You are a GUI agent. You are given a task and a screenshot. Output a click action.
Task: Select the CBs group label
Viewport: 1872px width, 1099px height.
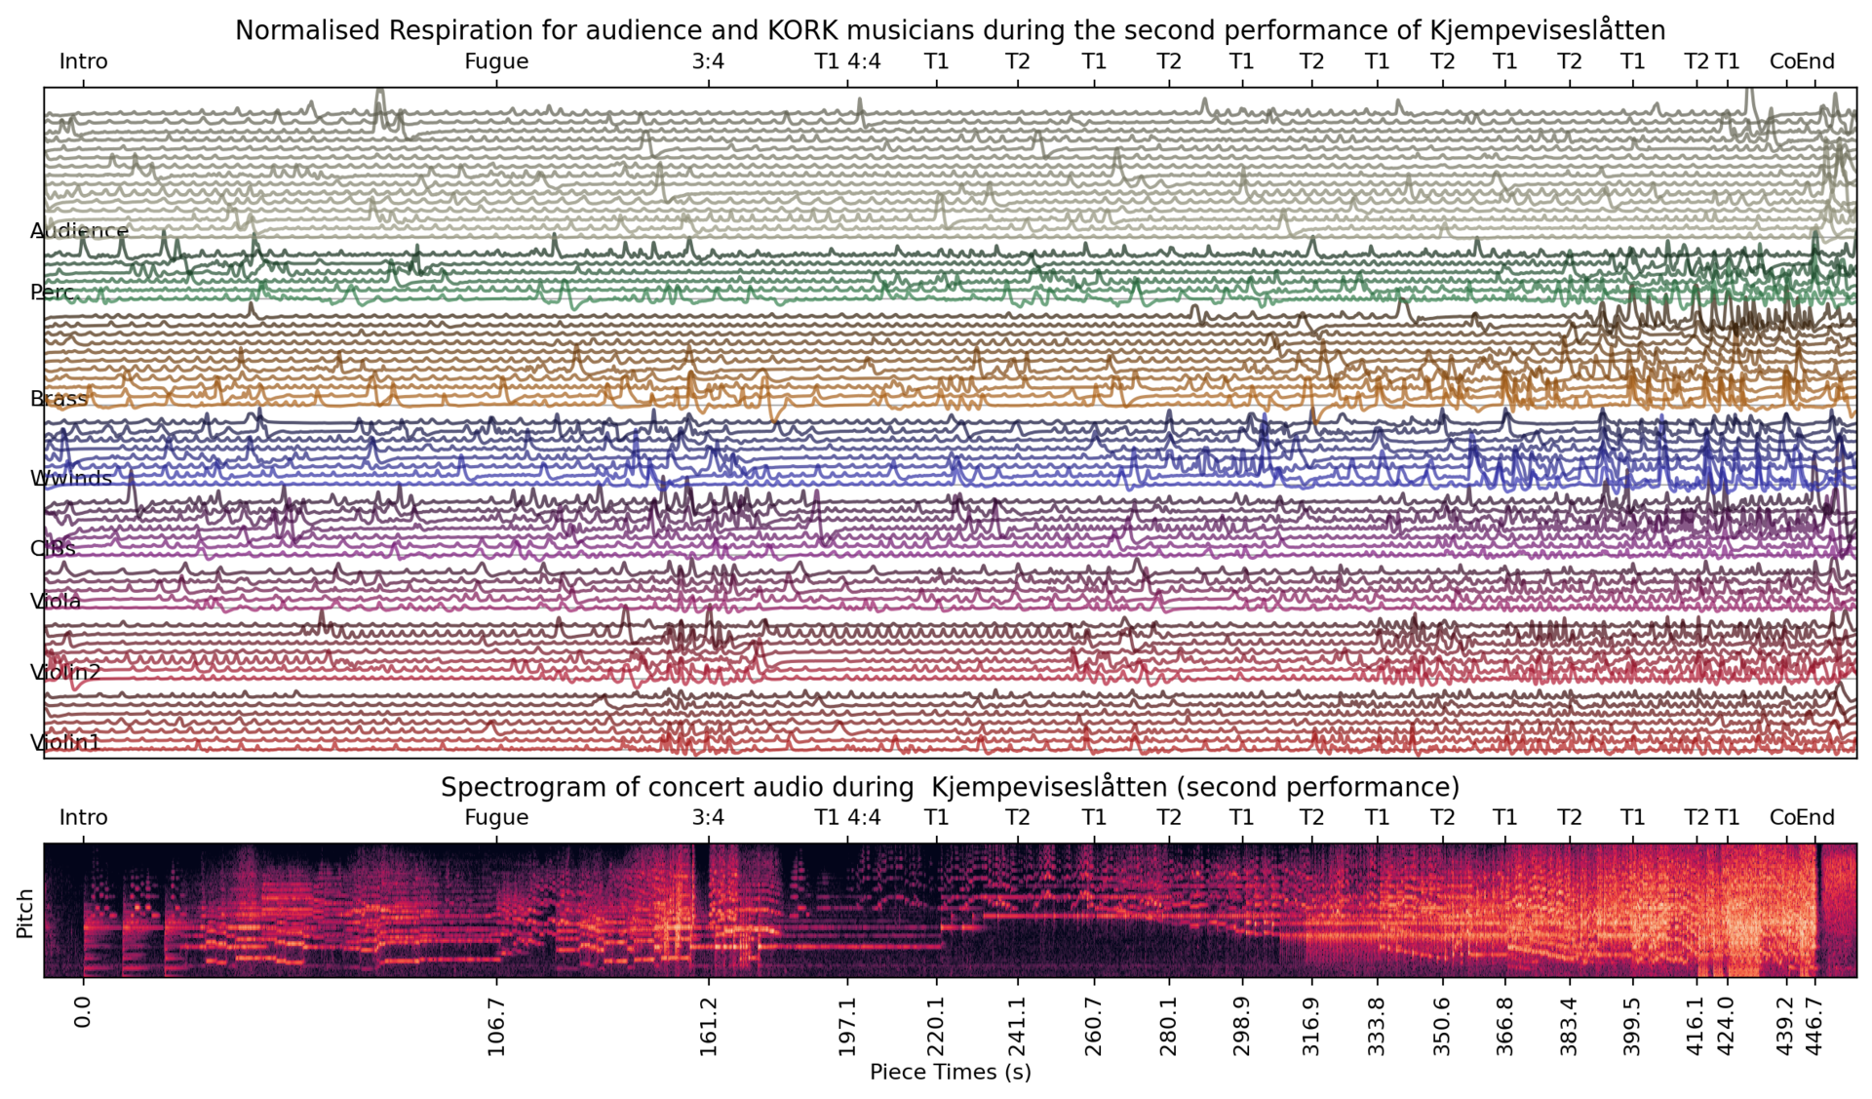53,548
